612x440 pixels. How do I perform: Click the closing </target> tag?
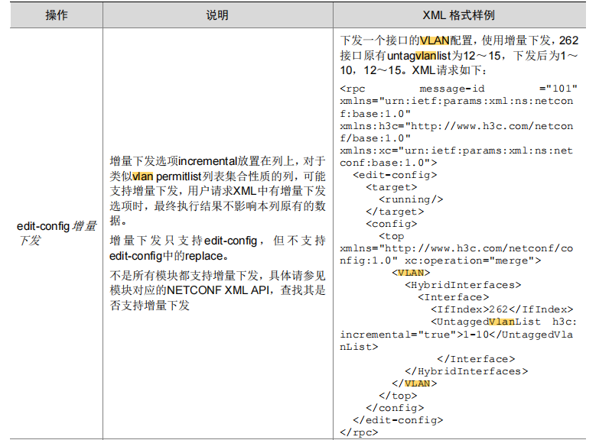click(x=394, y=212)
